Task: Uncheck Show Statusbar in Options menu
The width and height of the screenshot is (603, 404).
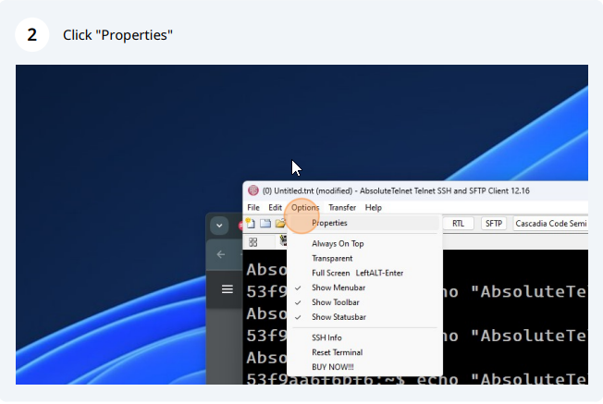Action: tap(338, 317)
